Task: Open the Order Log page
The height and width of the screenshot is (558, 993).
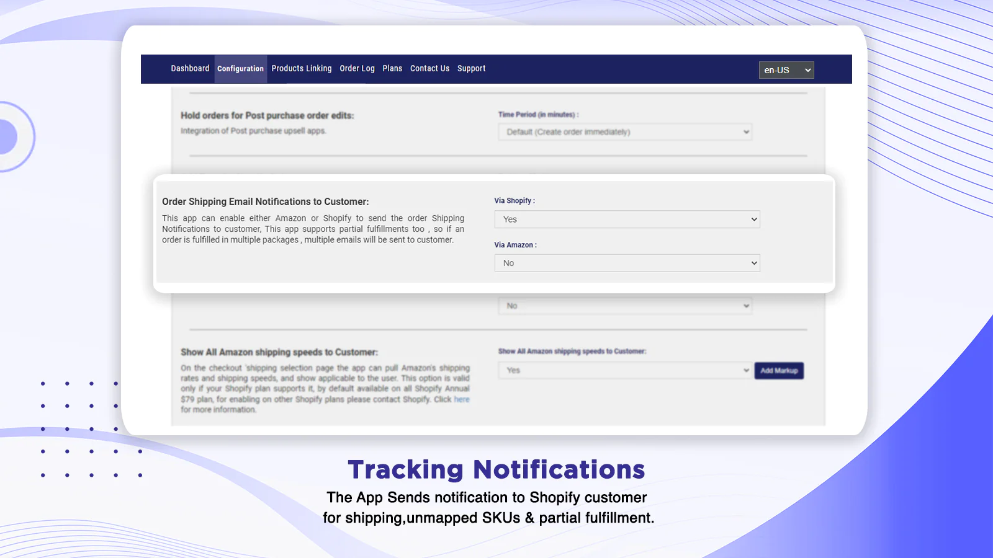Action: [x=357, y=69]
